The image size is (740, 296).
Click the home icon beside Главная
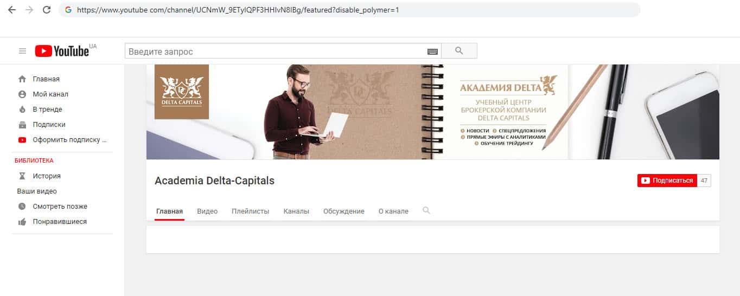click(x=22, y=79)
